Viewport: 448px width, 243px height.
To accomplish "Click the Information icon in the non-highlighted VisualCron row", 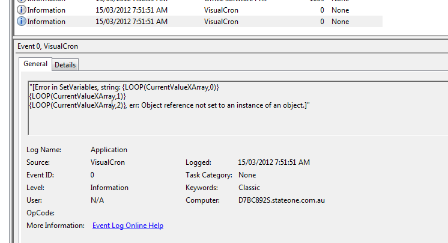I will coord(22,10).
